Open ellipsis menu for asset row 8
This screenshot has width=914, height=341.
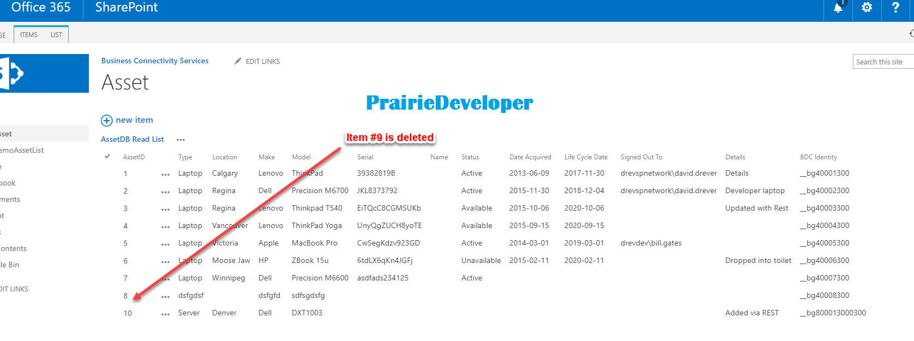click(x=165, y=297)
